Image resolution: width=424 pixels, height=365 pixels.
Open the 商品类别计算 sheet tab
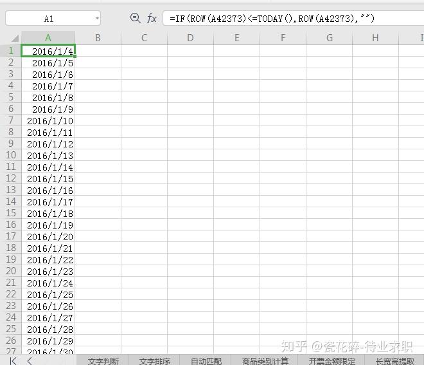point(265,360)
